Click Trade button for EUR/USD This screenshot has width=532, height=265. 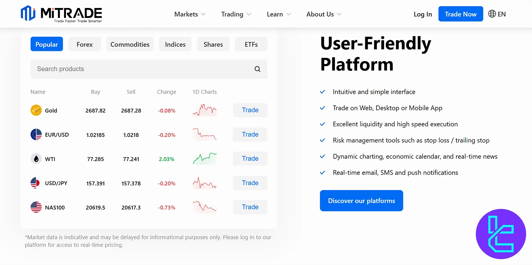[250, 134]
